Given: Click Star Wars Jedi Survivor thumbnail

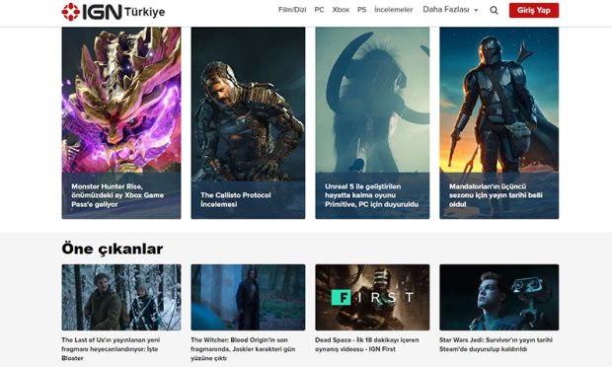Looking at the screenshot, I should point(498,297).
